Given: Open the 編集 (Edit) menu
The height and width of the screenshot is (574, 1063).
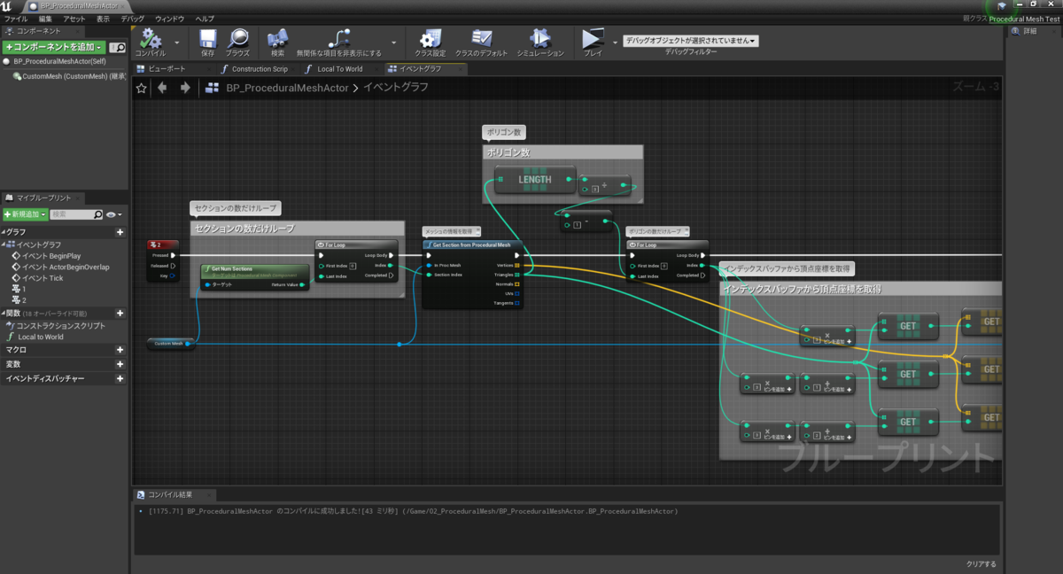Looking at the screenshot, I should pos(45,19).
